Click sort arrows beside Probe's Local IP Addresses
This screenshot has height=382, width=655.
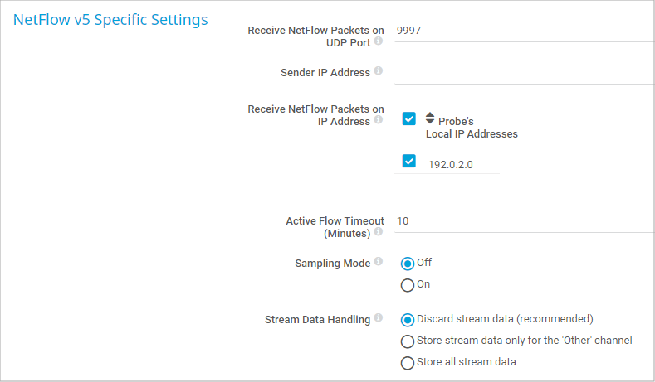tap(430, 118)
